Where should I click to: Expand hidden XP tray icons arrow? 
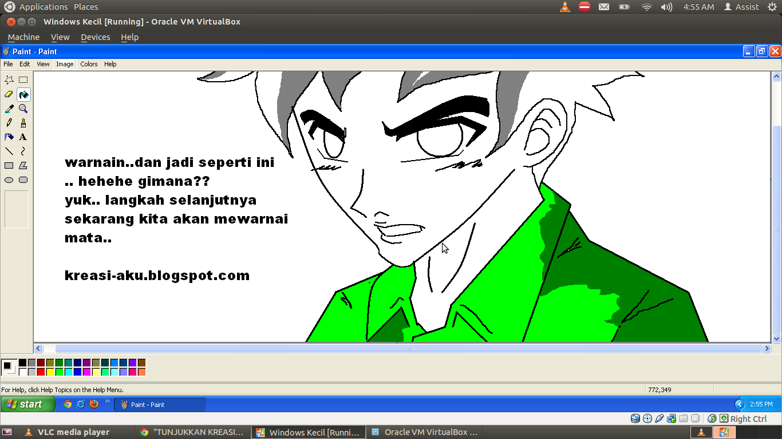pyautogui.click(x=740, y=404)
